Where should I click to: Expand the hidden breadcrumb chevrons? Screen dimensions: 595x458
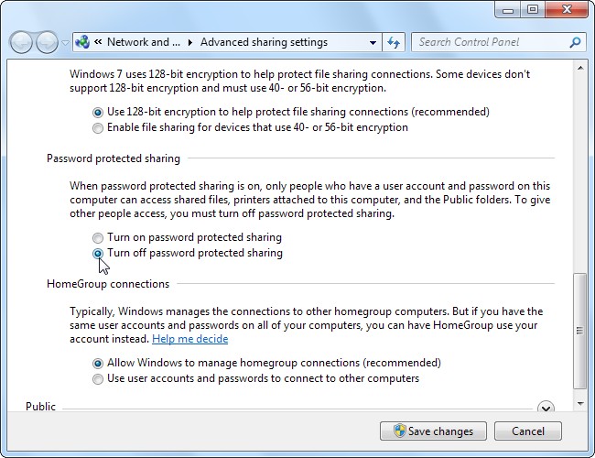point(98,42)
